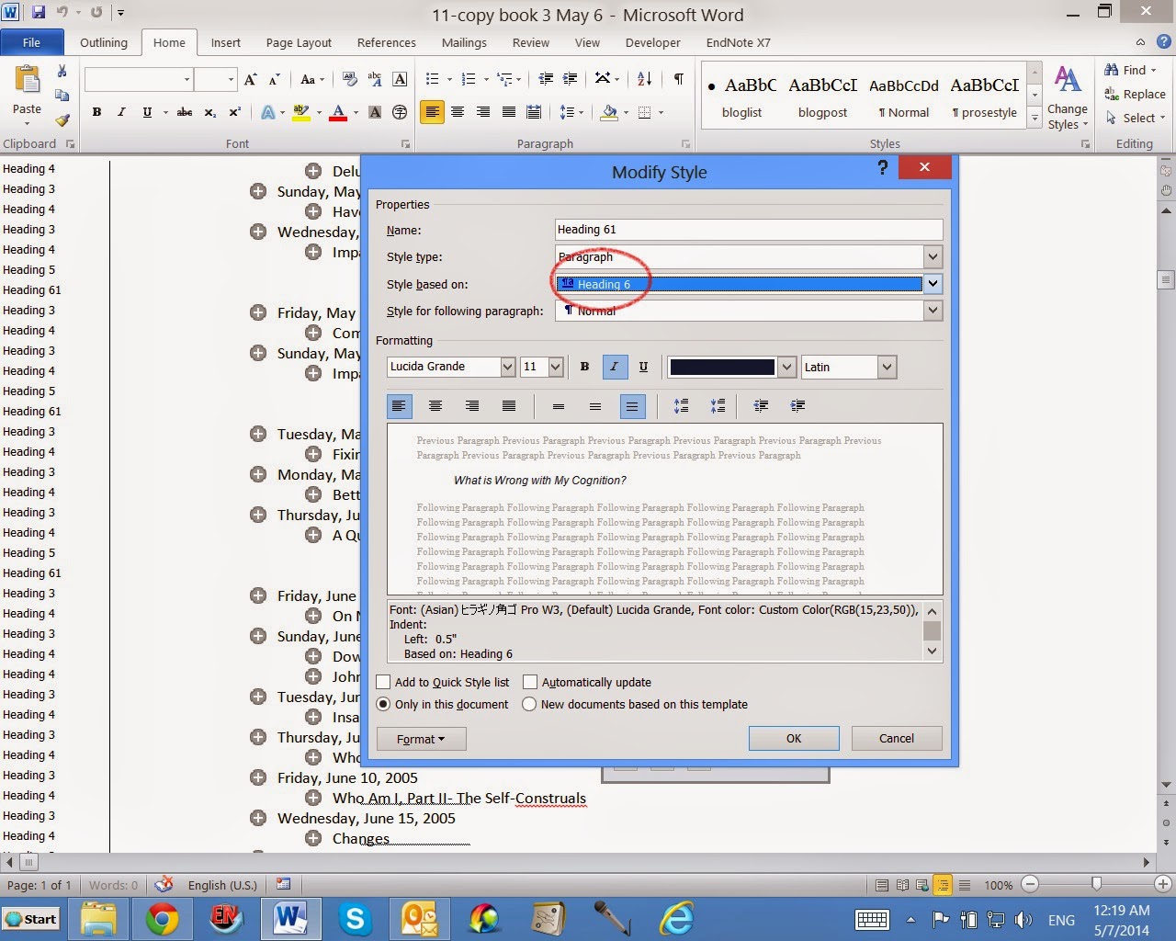Image resolution: width=1176 pixels, height=941 pixels.
Task: Click Cancel in Modify Style dialog
Action: point(897,739)
